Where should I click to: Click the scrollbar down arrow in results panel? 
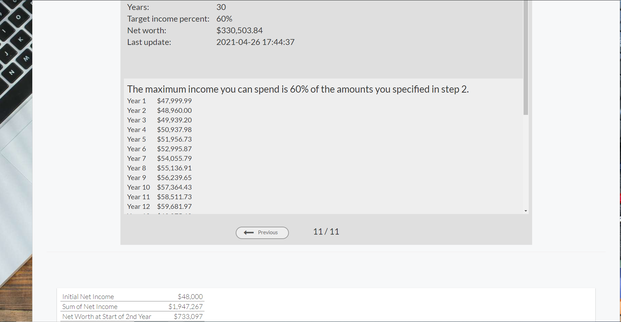pyautogui.click(x=526, y=211)
